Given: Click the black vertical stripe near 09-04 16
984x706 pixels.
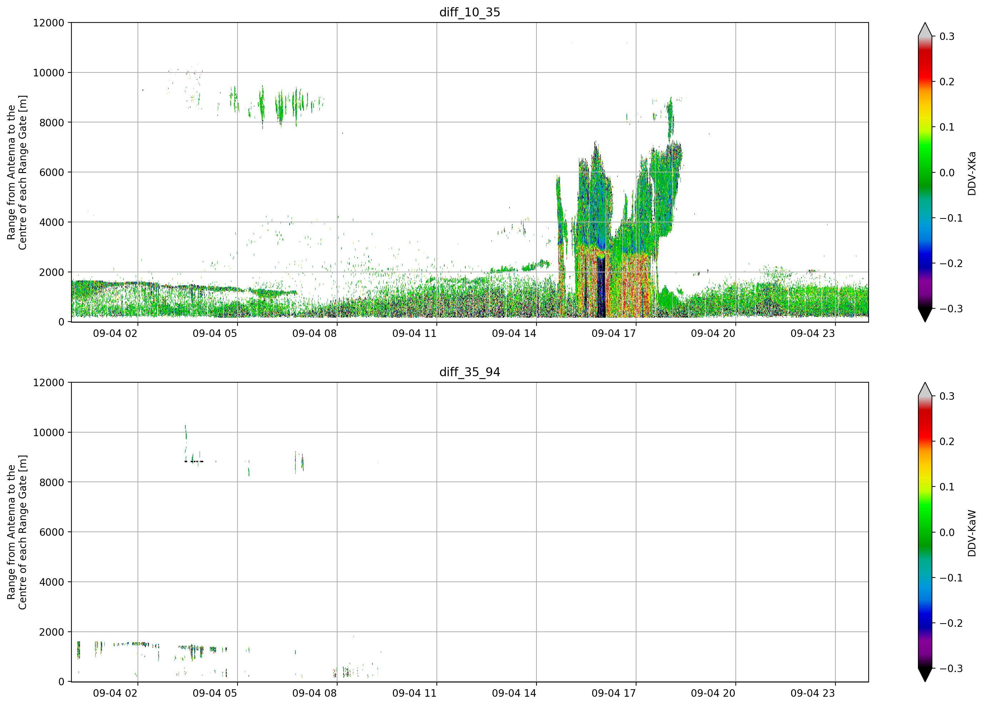Looking at the screenshot, I should [601, 287].
